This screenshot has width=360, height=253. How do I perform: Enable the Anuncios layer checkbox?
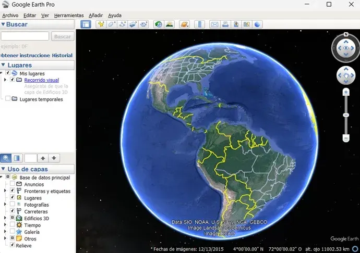(13, 184)
